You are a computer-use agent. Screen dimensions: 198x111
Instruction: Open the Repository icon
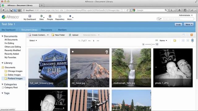coord(60,16)
